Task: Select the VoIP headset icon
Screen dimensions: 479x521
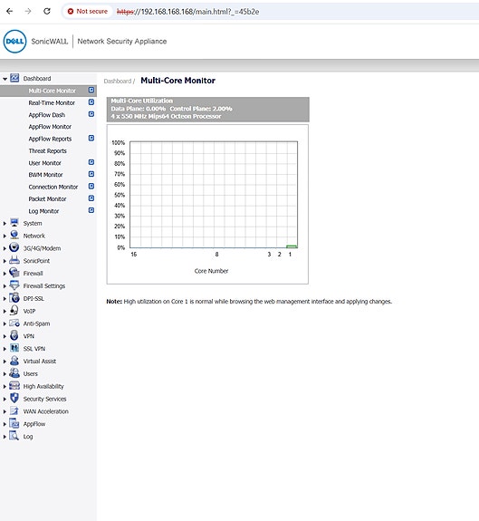Action: click(x=14, y=311)
